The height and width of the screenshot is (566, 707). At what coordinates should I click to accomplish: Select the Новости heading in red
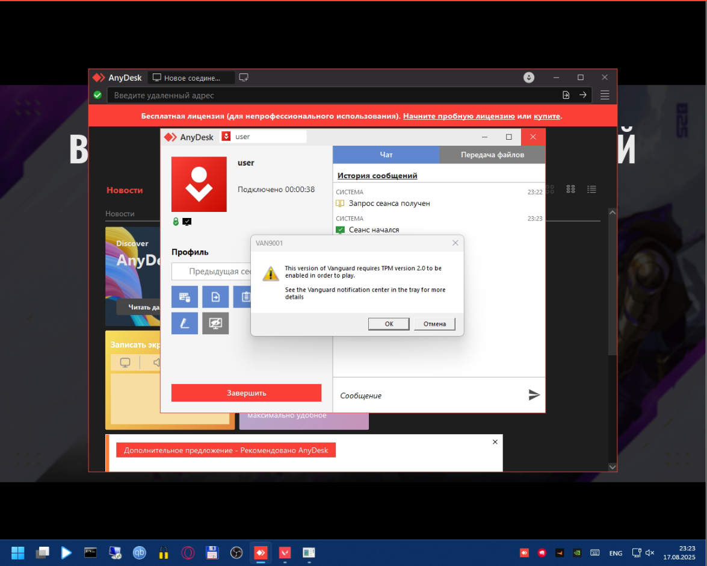point(125,190)
